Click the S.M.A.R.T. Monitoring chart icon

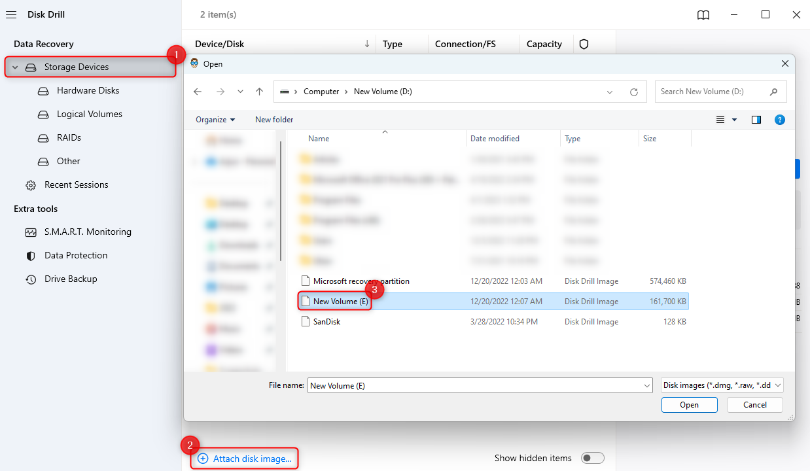[31, 232]
